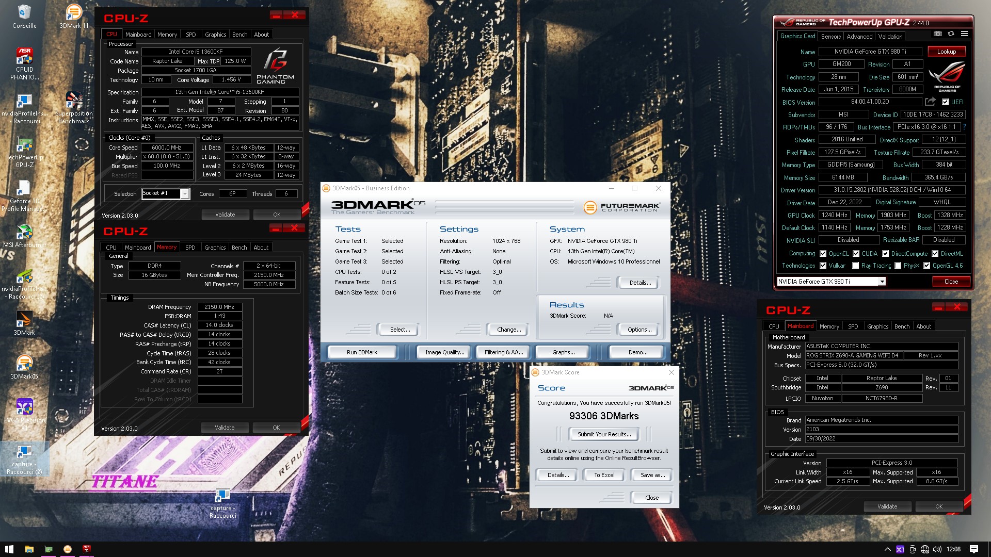Image resolution: width=991 pixels, height=557 pixels.
Task: Click the 3DMark05 taskbar icon
Action: (68, 549)
